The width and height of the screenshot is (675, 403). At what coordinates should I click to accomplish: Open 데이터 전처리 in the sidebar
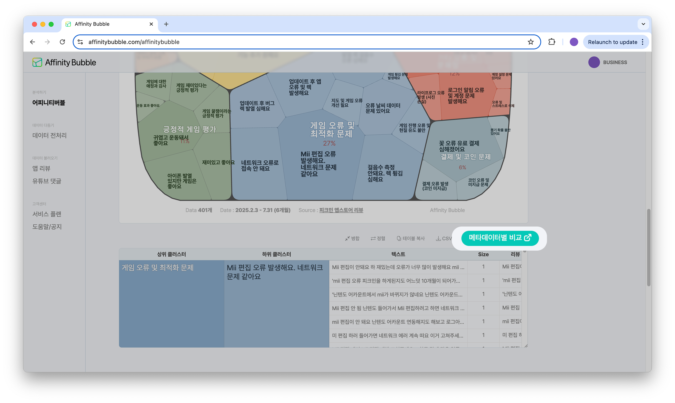[49, 135]
